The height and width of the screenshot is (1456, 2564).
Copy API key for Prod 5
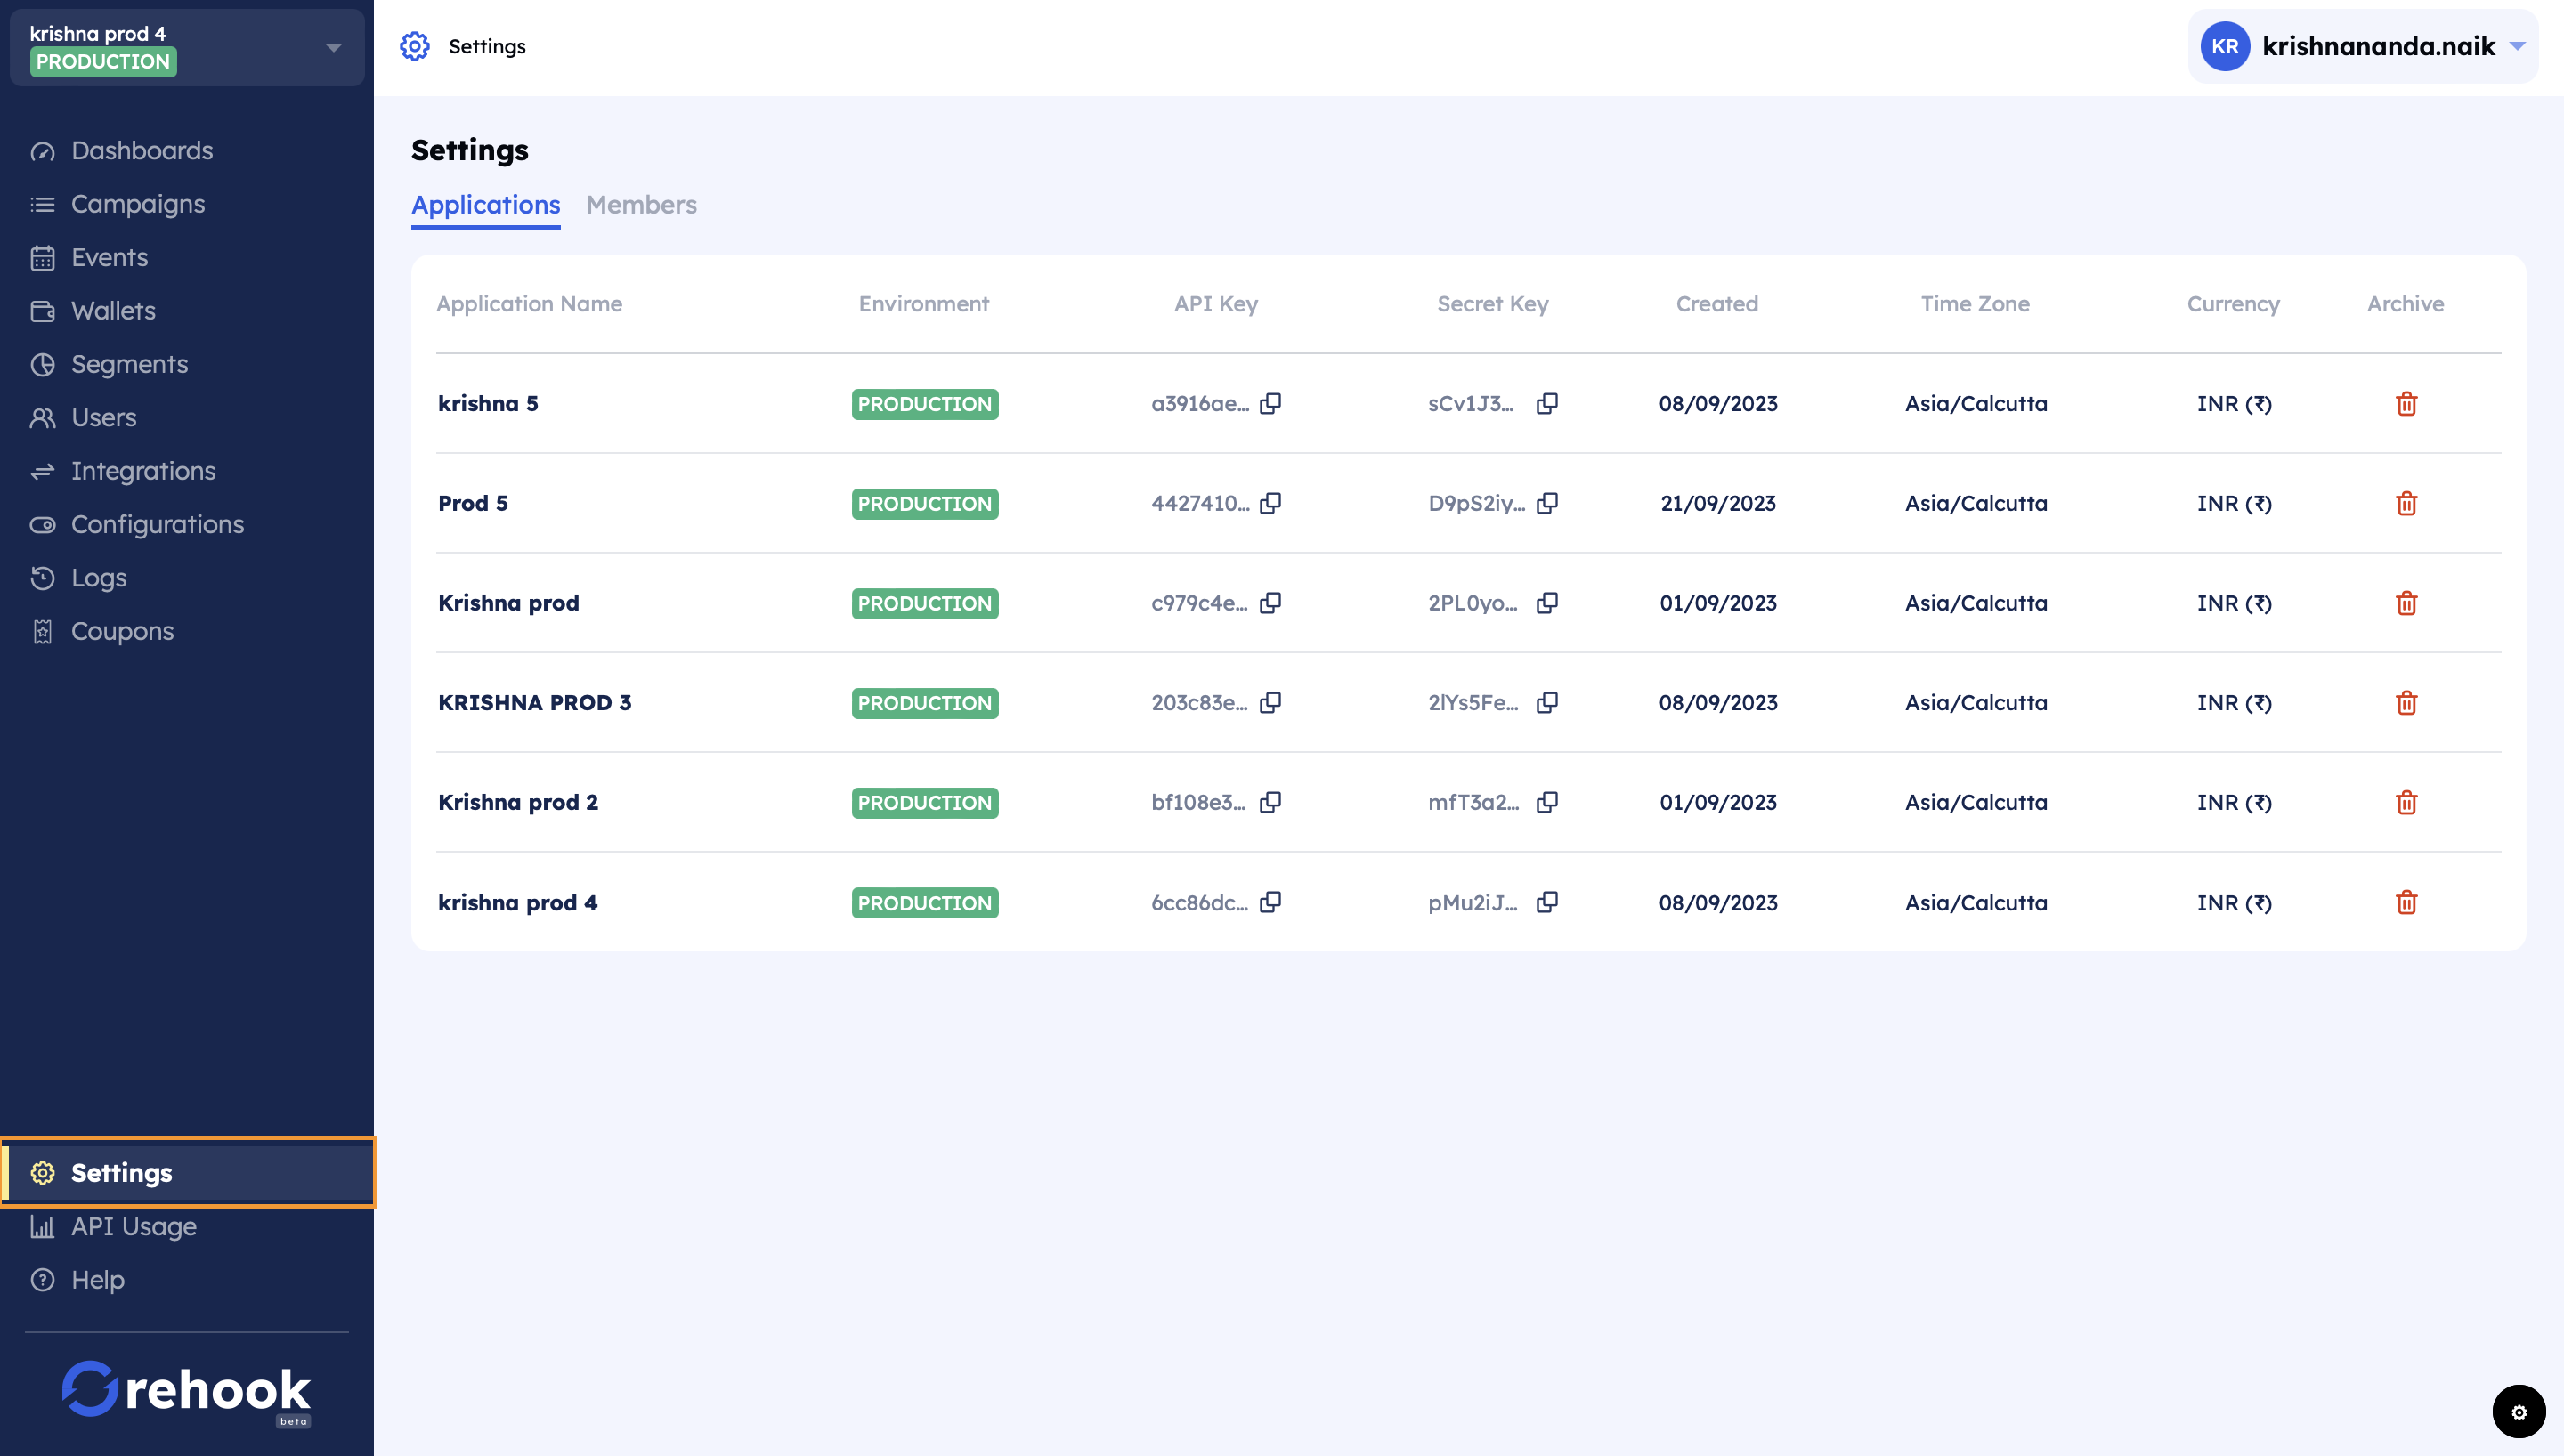click(x=1270, y=503)
